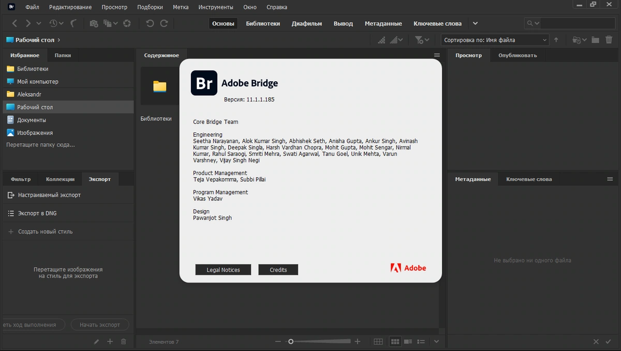Open the Редактирование menu
The height and width of the screenshot is (351, 621).
coord(70,7)
